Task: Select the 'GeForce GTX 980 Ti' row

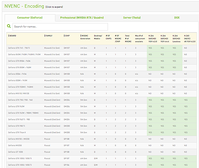Action: pos(101,126)
